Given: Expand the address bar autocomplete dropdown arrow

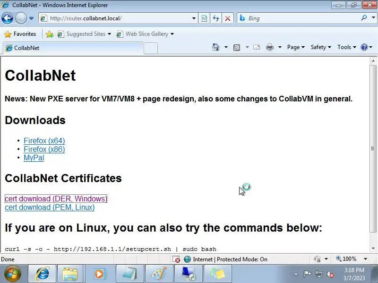Looking at the screenshot, I should coord(194,18).
